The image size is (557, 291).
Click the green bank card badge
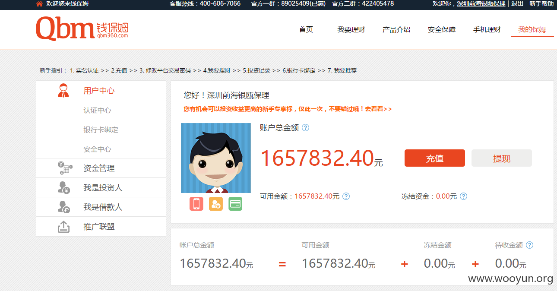[x=235, y=204]
